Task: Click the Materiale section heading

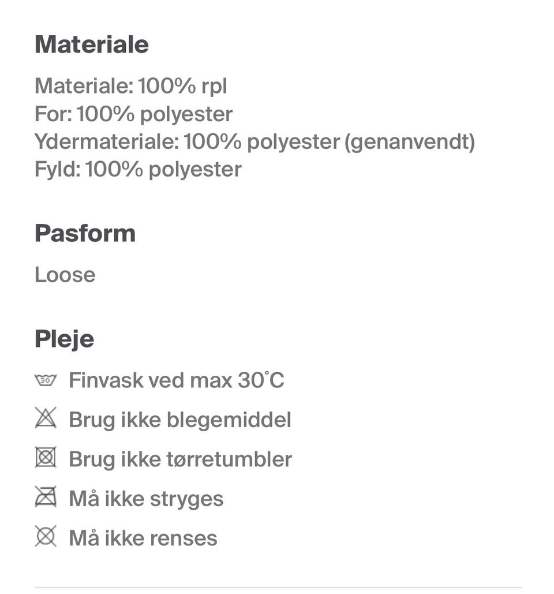Action: pyautogui.click(x=92, y=44)
